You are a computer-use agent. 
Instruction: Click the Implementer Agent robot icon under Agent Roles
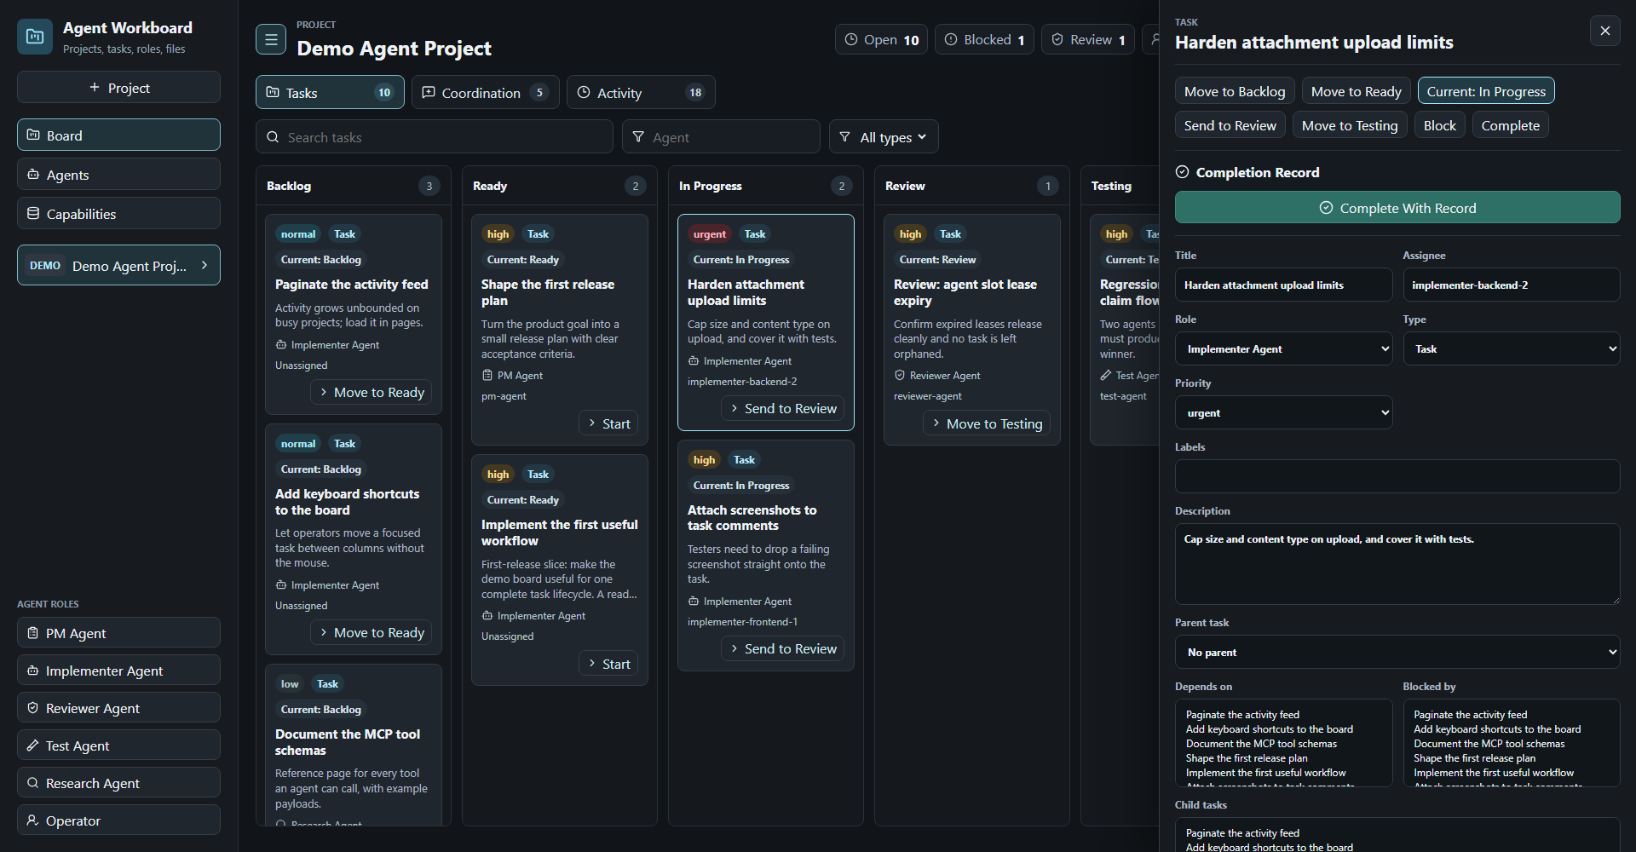pos(33,671)
